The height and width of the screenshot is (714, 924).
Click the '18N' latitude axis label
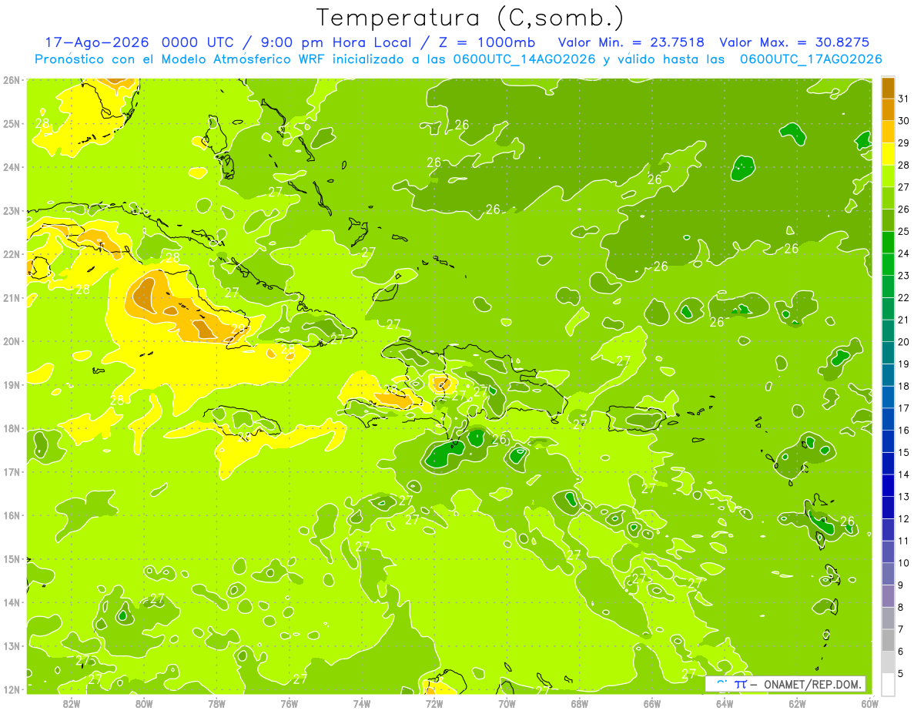tap(12, 428)
